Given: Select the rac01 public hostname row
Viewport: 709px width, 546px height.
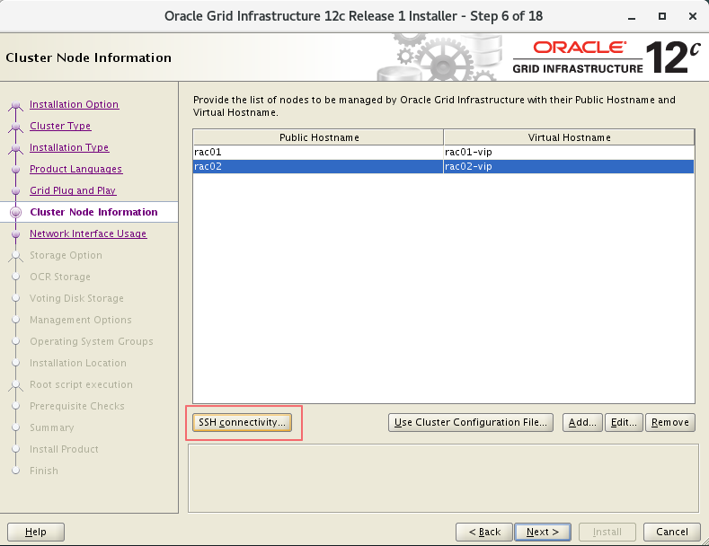Looking at the screenshot, I should (317, 152).
